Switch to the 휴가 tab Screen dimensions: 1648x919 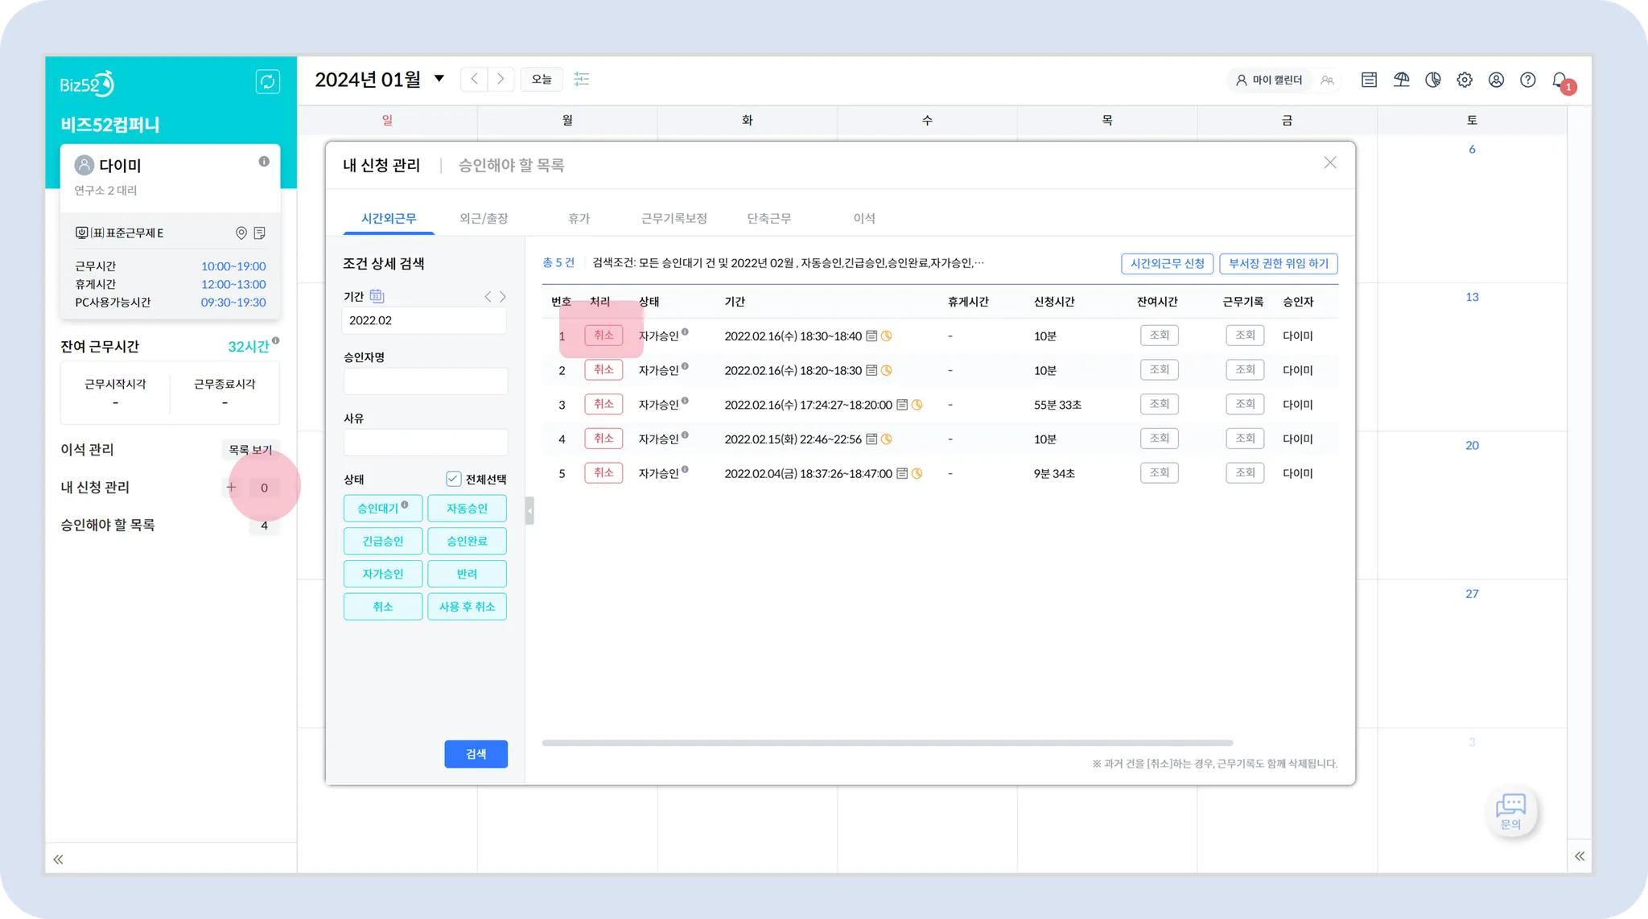pos(579,218)
